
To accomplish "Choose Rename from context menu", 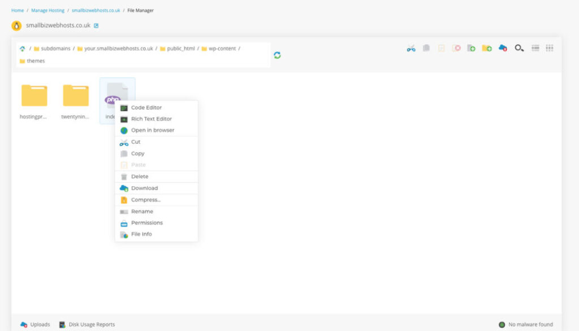I will pyautogui.click(x=156, y=211).
